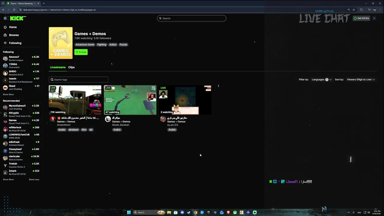384x216 pixels.
Task: Open KKryptix recommended channel
Action: [21, 114]
